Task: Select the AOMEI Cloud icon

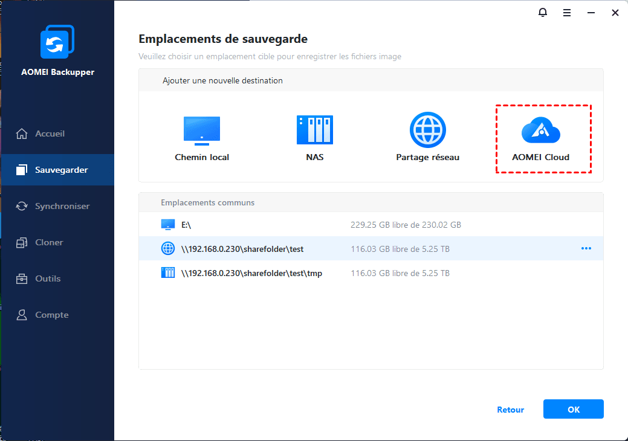Action: click(x=541, y=130)
